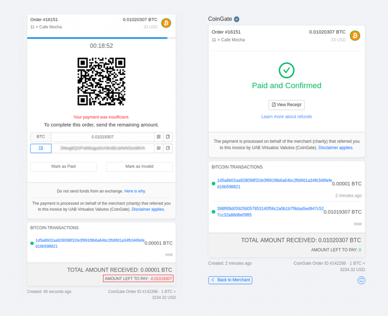Go Back to Merchant

[x=230, y=280]
